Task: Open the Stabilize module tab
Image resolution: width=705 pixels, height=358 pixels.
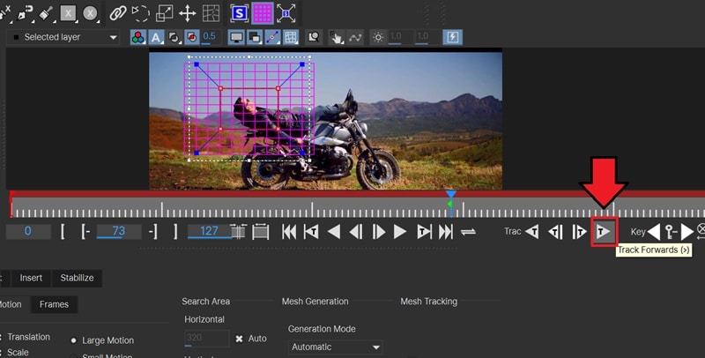Action: [x=77, y=278]
